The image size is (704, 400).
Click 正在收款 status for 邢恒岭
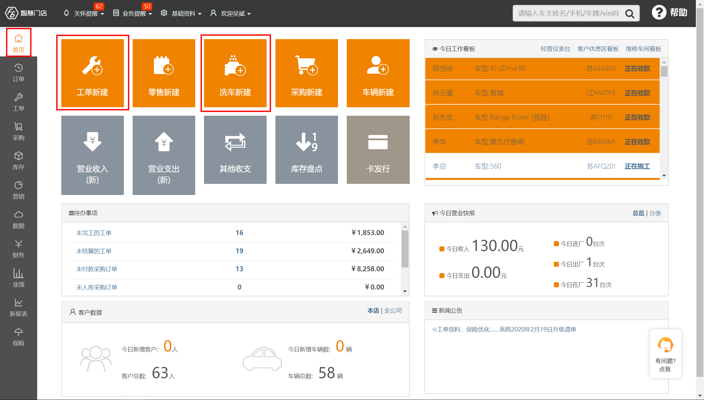[637, 69]
